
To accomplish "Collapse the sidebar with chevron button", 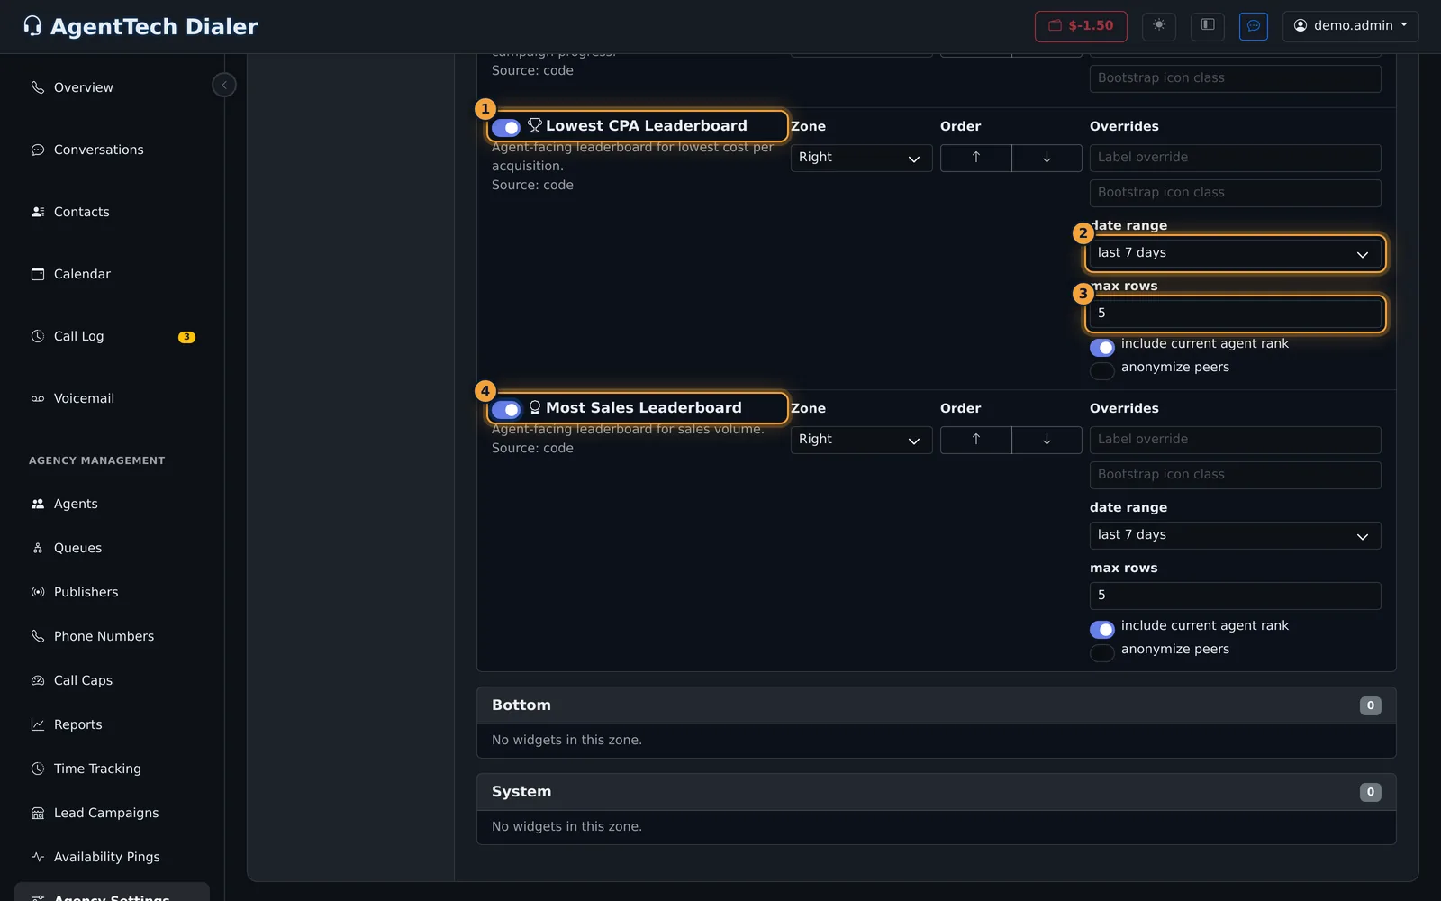I will 224,85.
